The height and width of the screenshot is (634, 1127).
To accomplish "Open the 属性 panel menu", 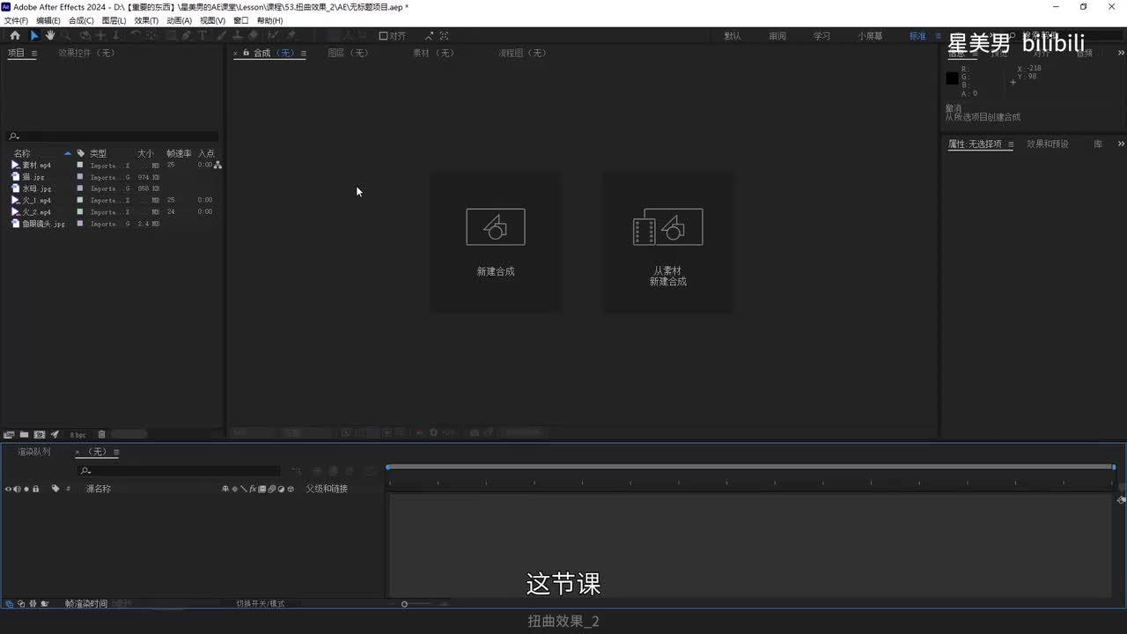I will point(1011,144).
